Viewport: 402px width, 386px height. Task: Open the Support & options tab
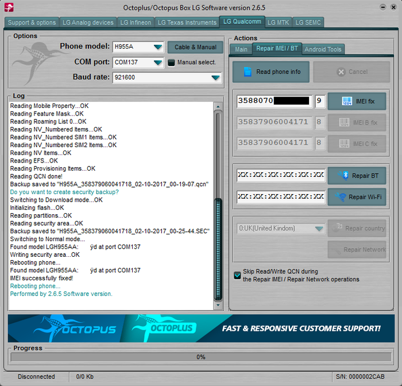32,22
